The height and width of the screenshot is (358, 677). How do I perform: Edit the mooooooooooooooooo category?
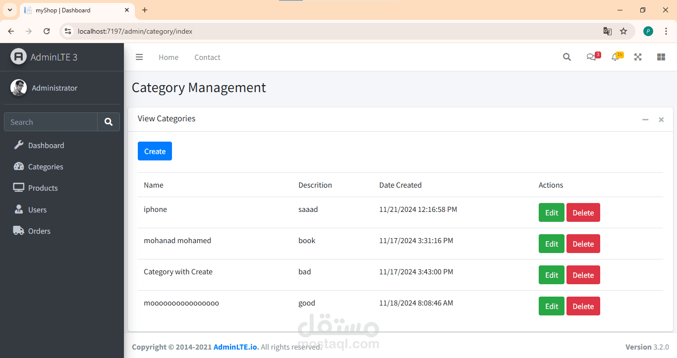coord(552,306)
